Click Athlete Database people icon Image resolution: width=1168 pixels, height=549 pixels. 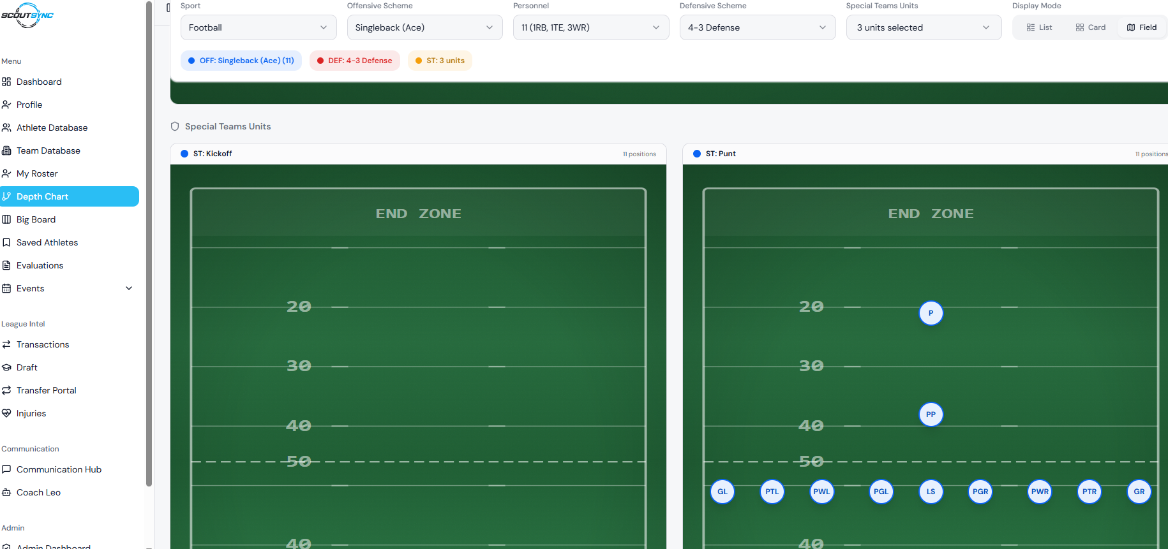click(6, 128)
